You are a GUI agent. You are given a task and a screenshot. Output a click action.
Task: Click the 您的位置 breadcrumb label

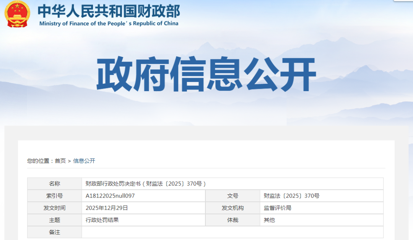point(38,161)
